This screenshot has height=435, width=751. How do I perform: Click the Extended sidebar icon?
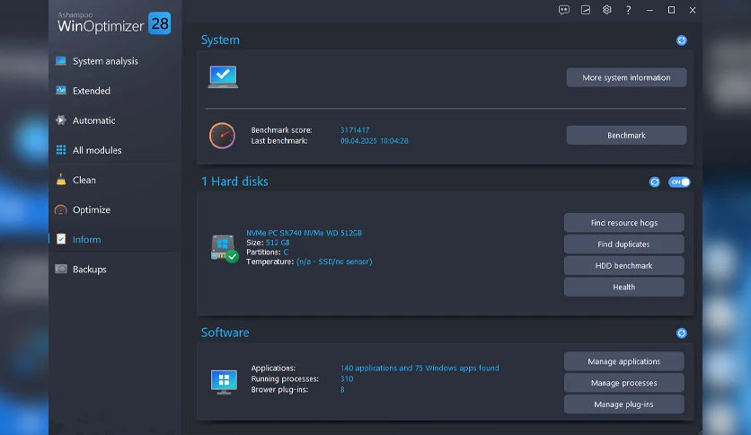click(61, 91)
